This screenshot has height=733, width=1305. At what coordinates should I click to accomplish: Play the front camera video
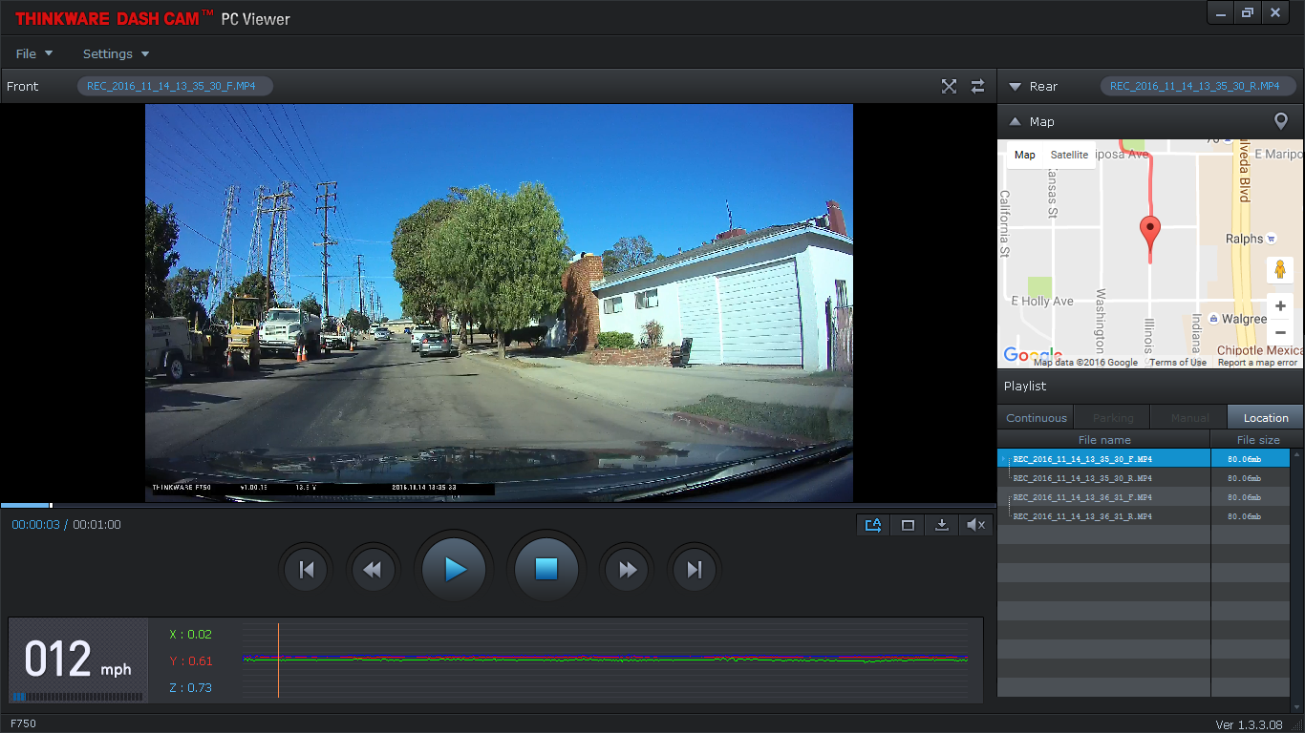(455, 570)
